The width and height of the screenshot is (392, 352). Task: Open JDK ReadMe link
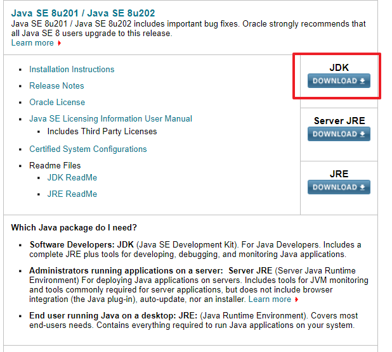pos(72,177)
